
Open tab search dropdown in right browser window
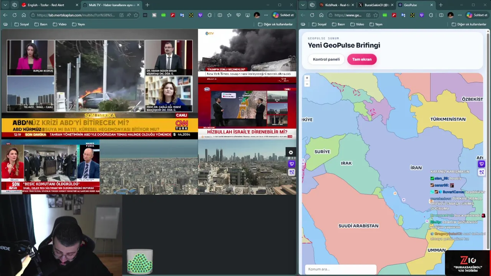point(303,5)
